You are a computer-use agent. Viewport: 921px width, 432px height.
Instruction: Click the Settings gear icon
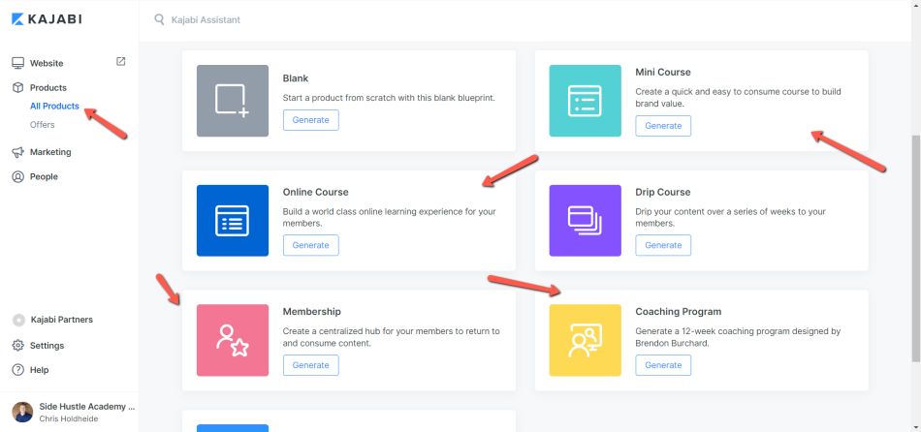[x=18, y=345]
